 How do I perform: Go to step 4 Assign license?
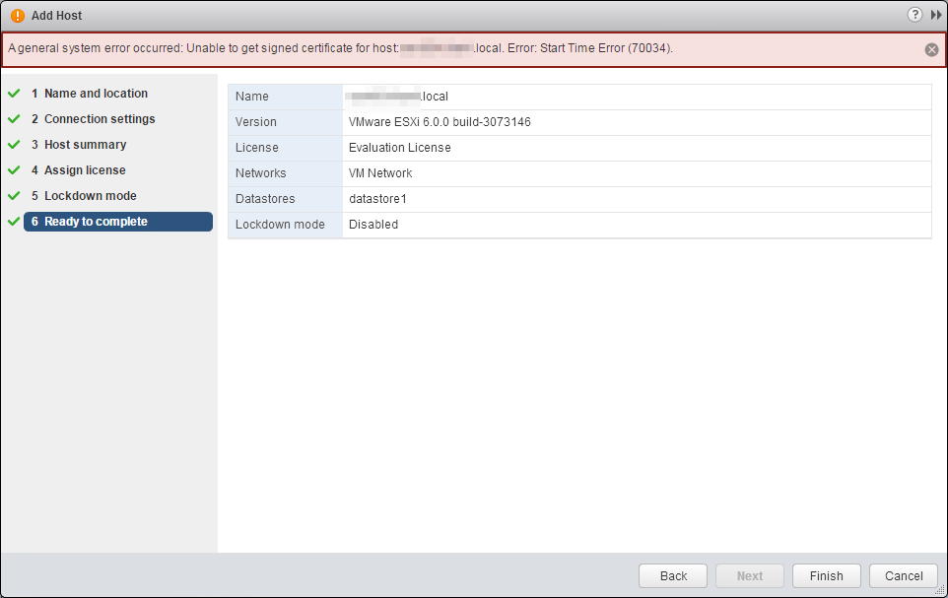pyautogui.click(x=79, y=170)
